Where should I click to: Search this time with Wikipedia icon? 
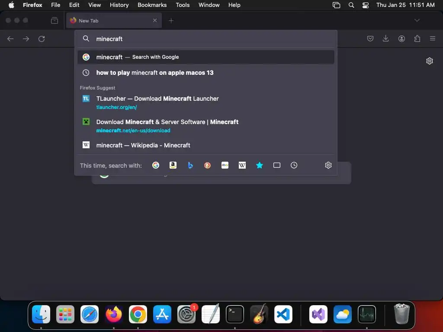[x=242, y=165]
